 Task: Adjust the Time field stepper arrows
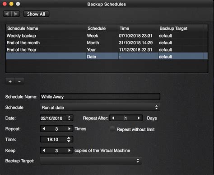click(69, 139)
